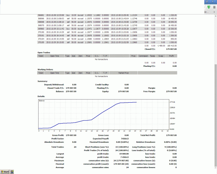217x174 pixels.
Task: Click the Free Margin: label
Action: click(x=149, y=92)
